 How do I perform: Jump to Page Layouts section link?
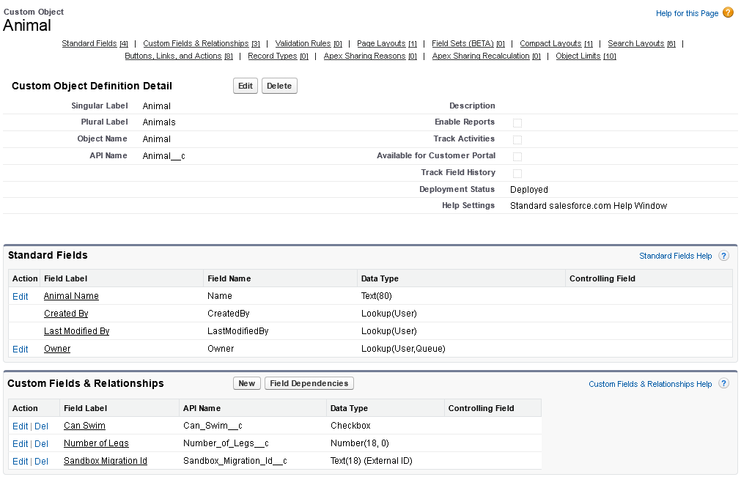tap(381, 44)
